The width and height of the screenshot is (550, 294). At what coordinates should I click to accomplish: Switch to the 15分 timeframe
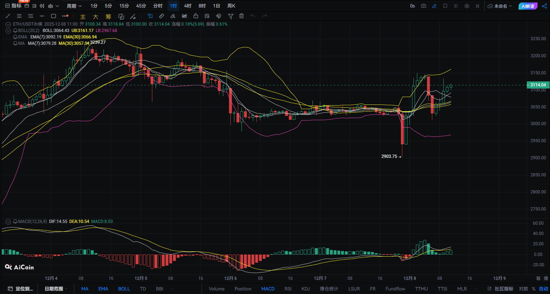click(124, 6)
